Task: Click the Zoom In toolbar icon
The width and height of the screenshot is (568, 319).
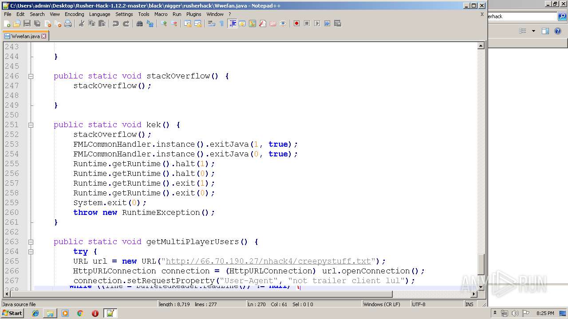Action: [164, 23]
